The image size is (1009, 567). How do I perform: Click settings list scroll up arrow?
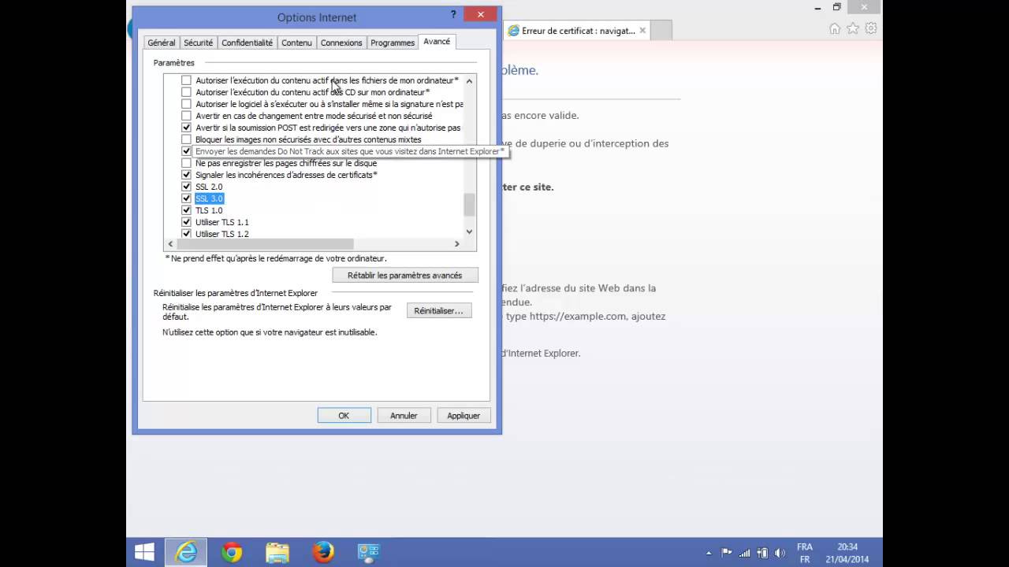point(469,80)
